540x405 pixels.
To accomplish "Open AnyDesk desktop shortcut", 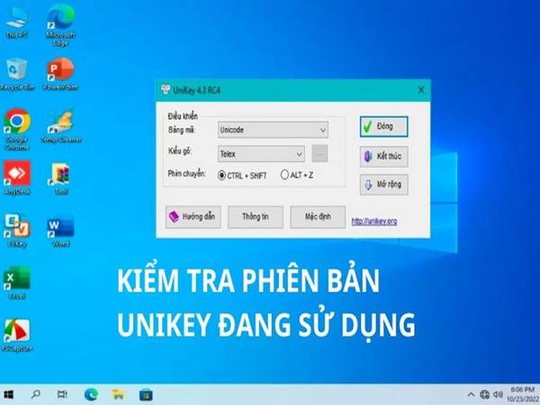I will pos(17,177).
